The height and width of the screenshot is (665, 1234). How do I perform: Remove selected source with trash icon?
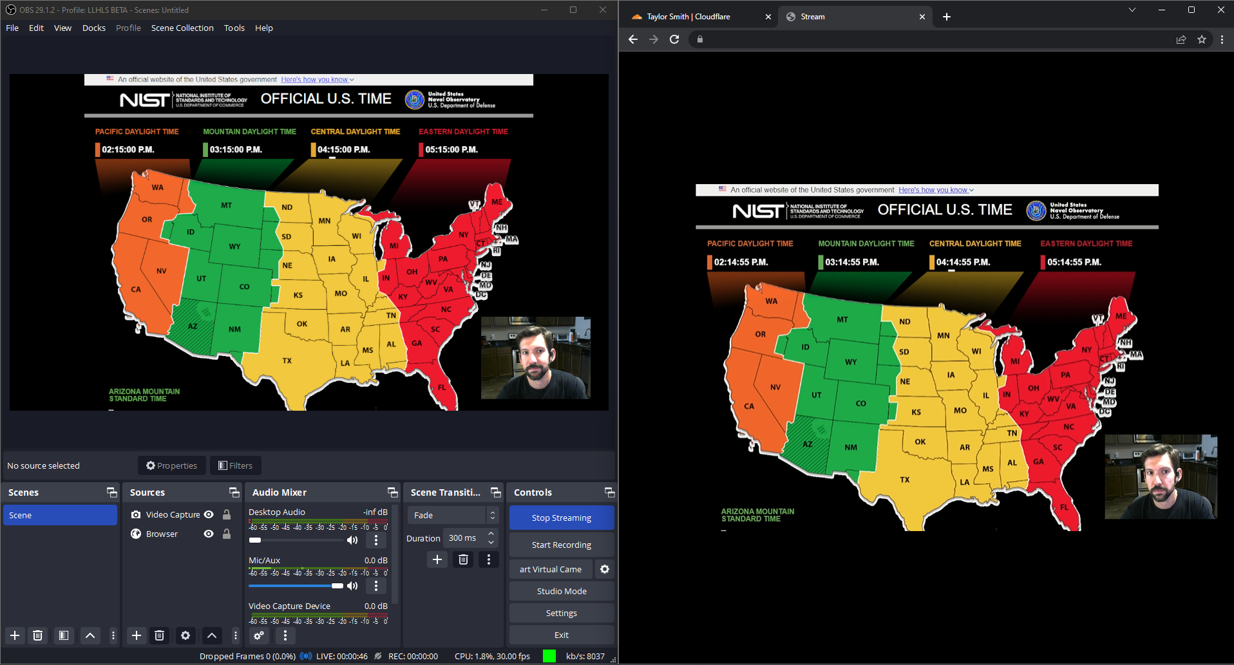click(160, 635)
